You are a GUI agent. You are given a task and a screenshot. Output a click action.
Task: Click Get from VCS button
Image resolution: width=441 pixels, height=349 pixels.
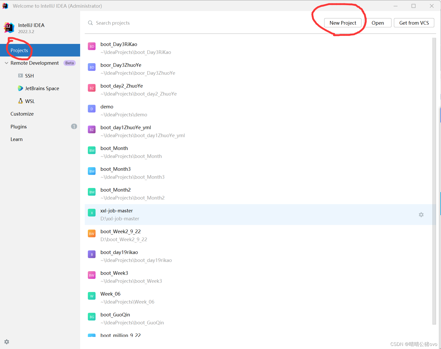tap(414, 23)
